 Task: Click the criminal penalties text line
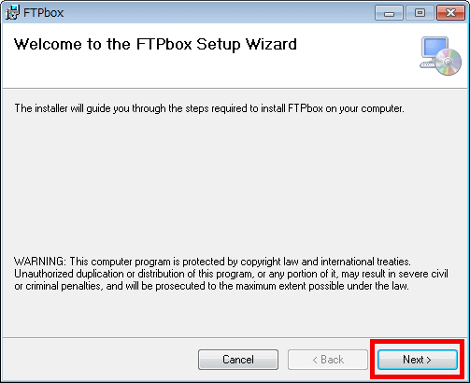pyautogui.click(x=211, y=286)
